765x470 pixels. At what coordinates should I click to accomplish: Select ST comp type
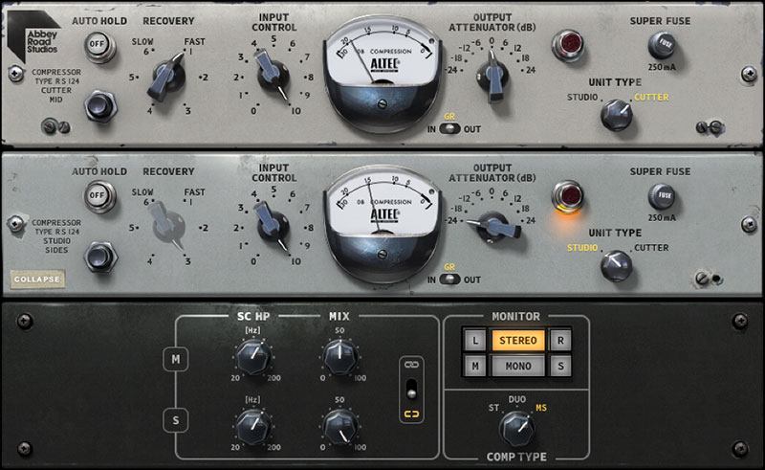pyautogui.click(x=493, y=408)
